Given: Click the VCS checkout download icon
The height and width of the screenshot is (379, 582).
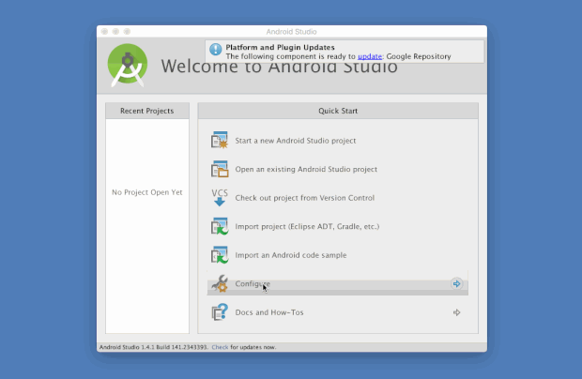Looking at the screenshot, I should click(220, 197).
